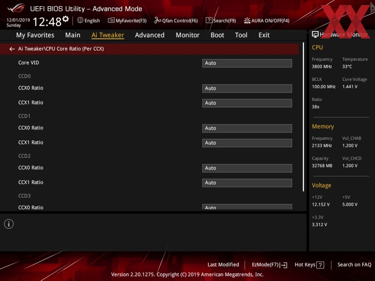Click the globe language icon
The width and height of the screenshot is (375, 281).
[80, 20]
